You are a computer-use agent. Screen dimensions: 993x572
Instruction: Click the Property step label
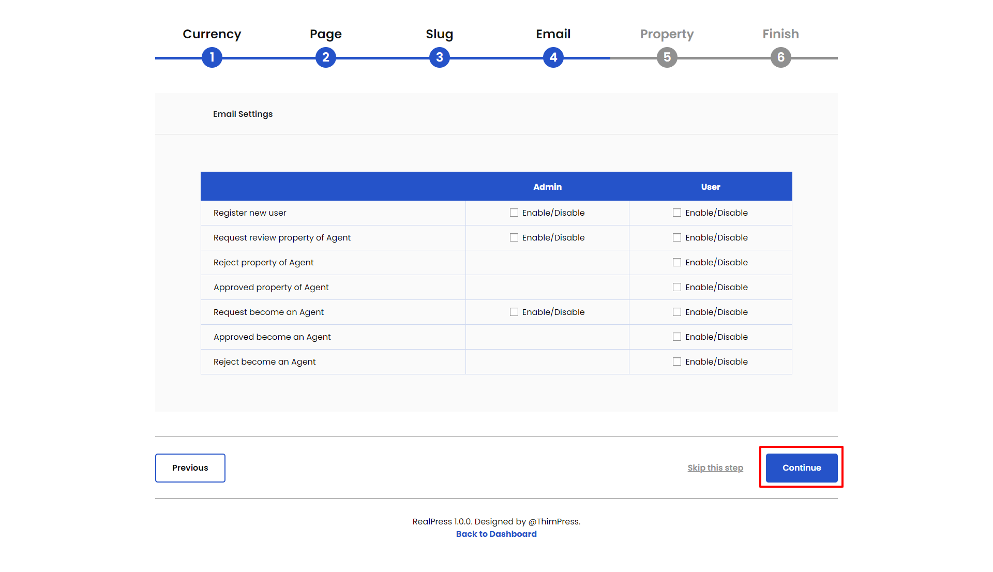(x=667, y=34)
